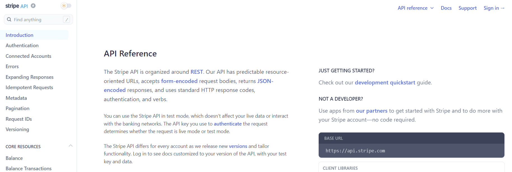512x172 pixels.
Task: Collapse the CORE RESOURCES section
Action: click(71, 146)
